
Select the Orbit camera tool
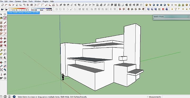coord(1,62)
